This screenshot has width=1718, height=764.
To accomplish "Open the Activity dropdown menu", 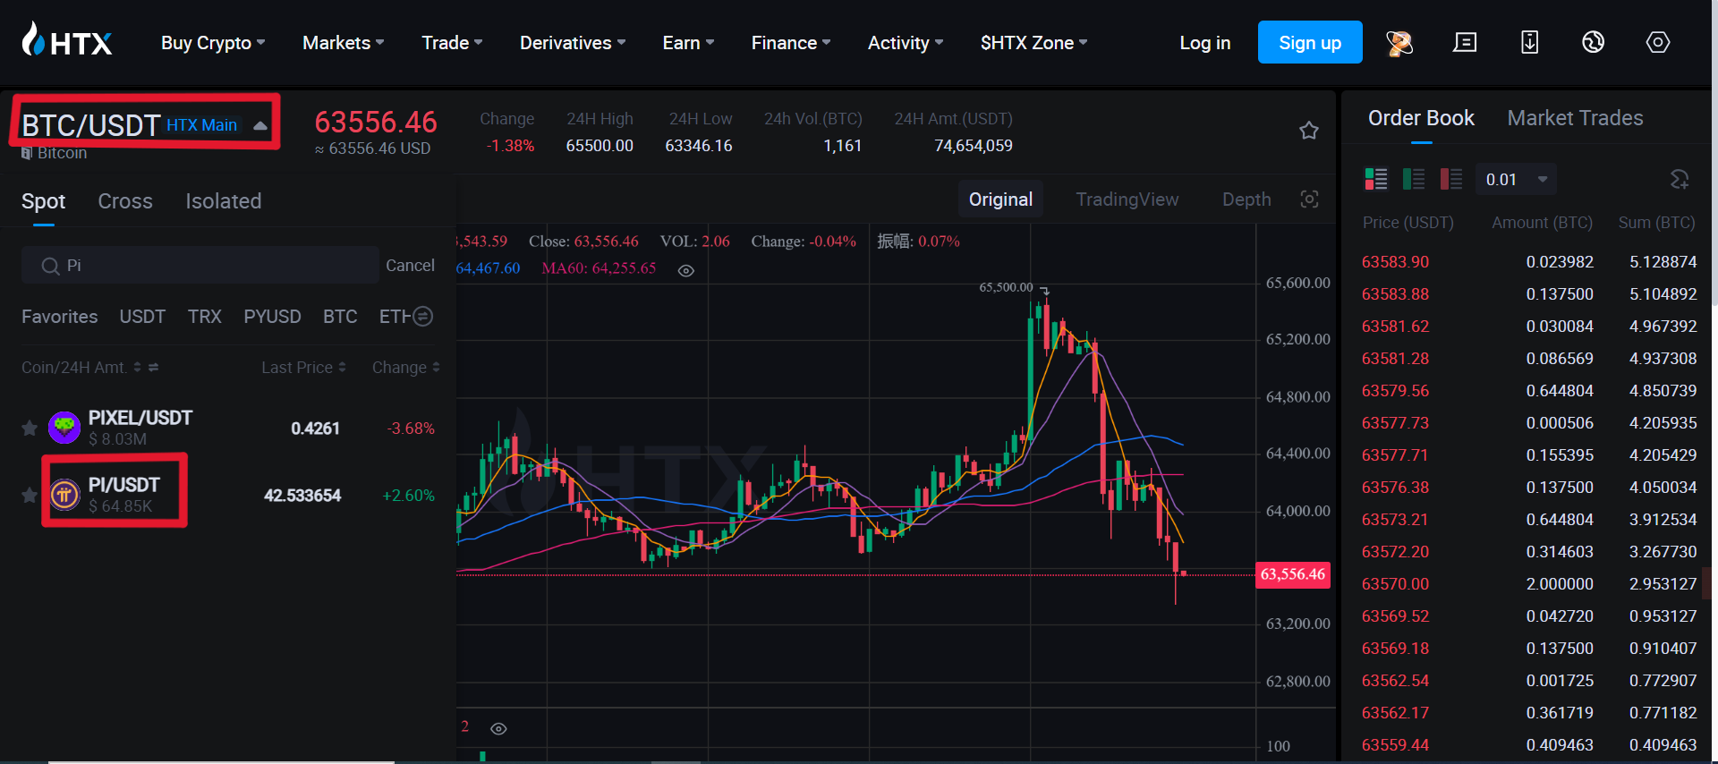I will click(906, 43).
